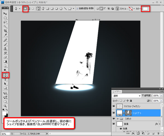Screen dimensions: 164x136
Task: Click the レイヤー panel tab
Action: tap(117, 92)
